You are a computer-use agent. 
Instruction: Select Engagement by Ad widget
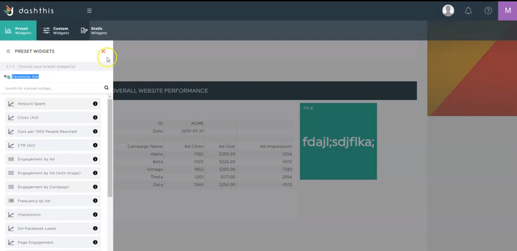coord(53,159)
